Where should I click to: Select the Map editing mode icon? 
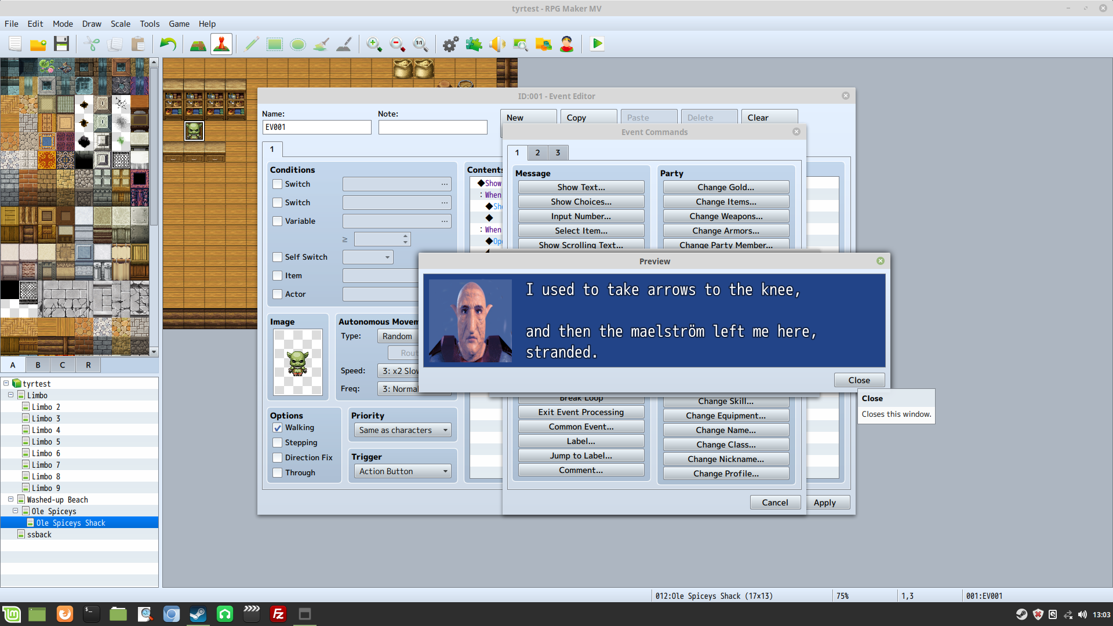tap(198, 44)
